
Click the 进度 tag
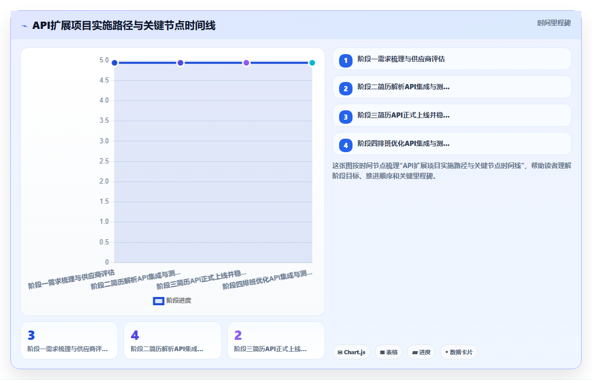(x=421, y=352)
